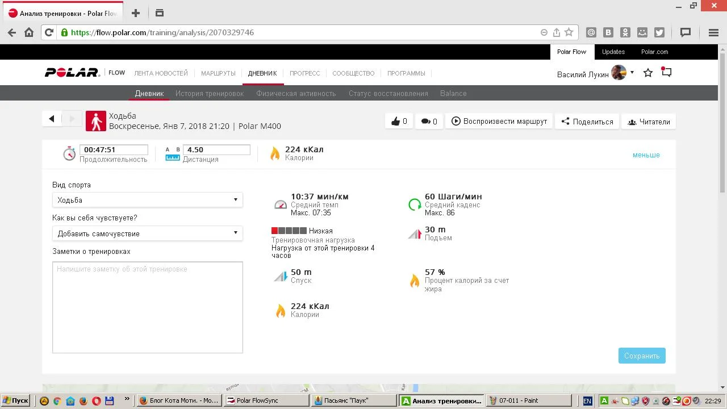The height and width of the screenshot is (409, 727).
Task: Switch to История тренировок tab
Action: pyautogui.click(x=209, y=94)
